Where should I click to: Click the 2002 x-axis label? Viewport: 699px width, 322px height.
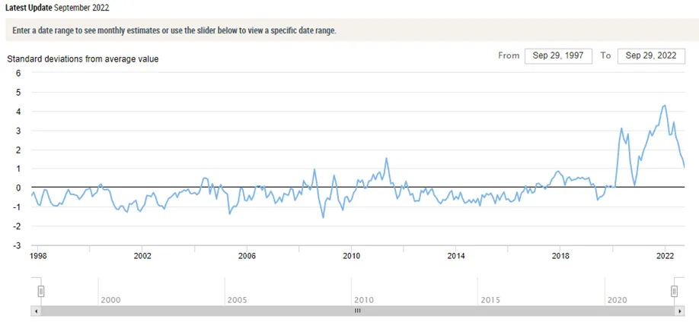coord(142,256)
